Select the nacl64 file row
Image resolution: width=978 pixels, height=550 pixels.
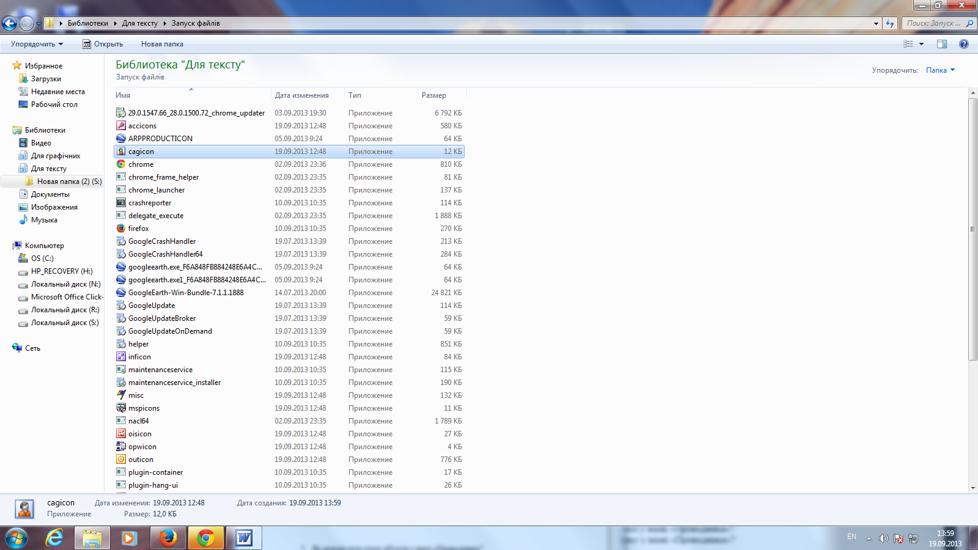(289, 421)
